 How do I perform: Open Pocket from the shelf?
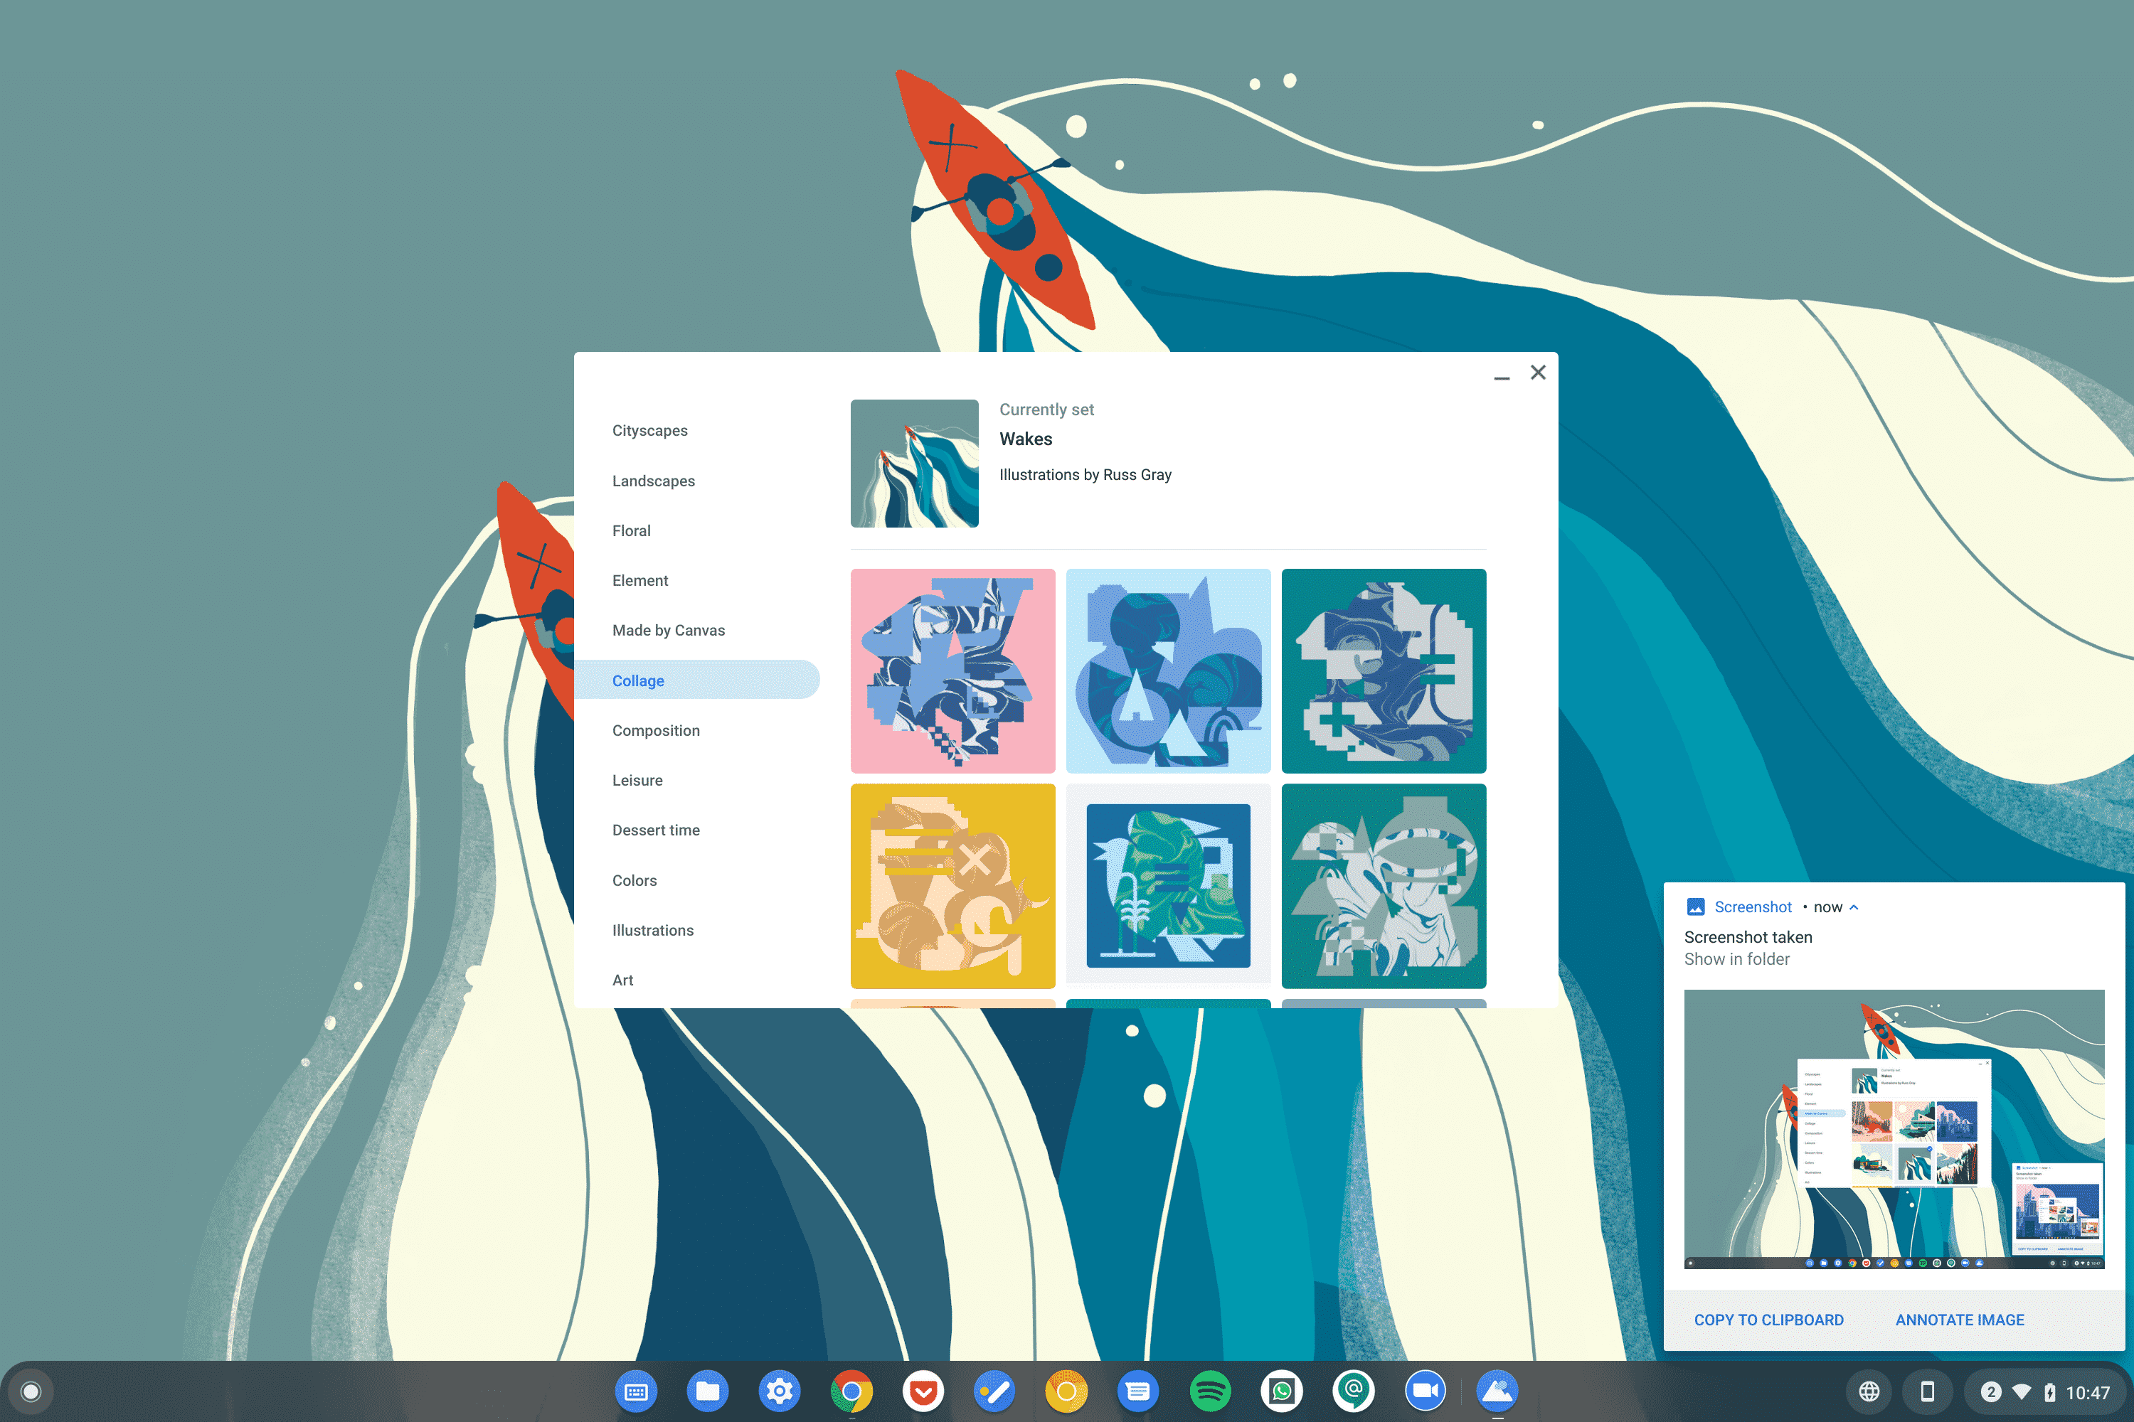[923, 1390]
